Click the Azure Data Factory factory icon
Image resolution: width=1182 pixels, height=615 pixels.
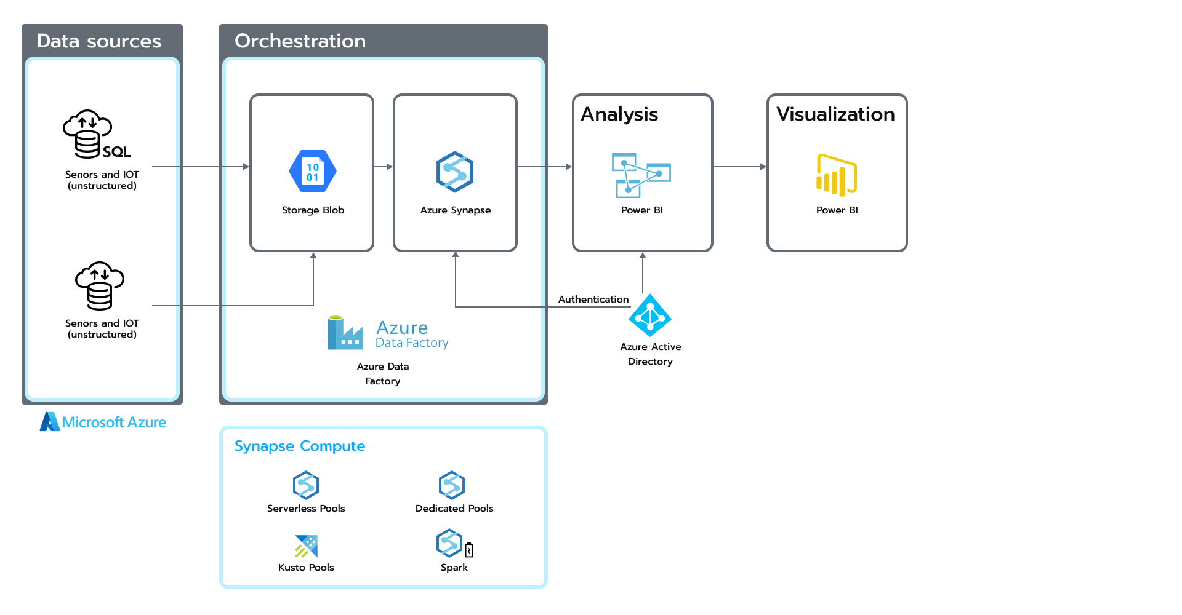pos(345,333)
